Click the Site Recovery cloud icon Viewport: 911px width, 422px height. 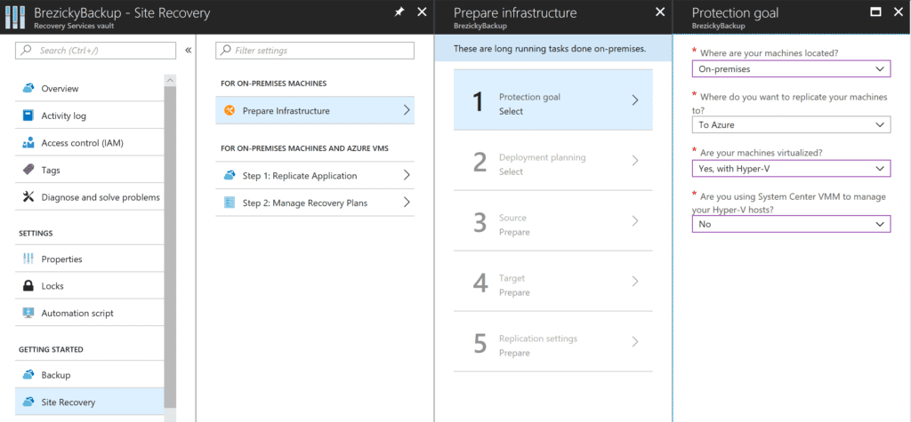pyautogui.click(x=28, y=402)
